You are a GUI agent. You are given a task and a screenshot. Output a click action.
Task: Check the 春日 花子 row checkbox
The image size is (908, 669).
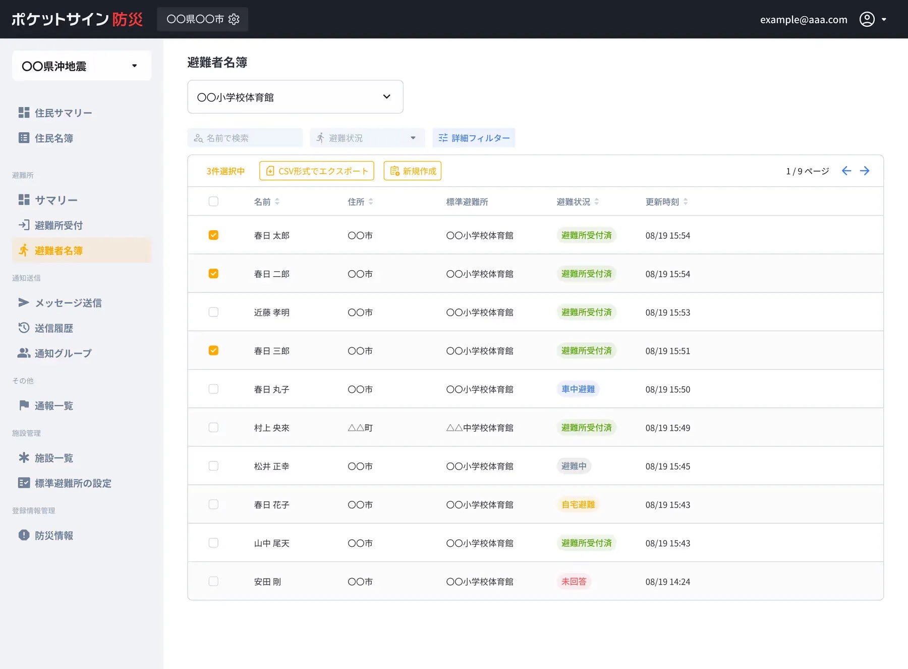[213, 504]
